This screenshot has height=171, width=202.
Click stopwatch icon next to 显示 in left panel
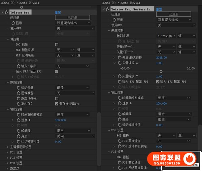click(x=13, y=23)
